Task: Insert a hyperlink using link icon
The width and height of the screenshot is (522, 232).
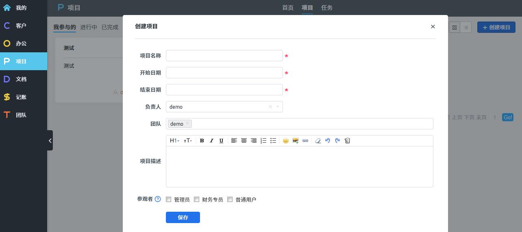Action: [305, 141]
